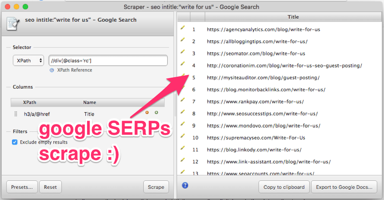Toggle the Exclude empty results checkbox
This screenshot has height=200, width=384.
pyautogui.click(x=15, y=142)
